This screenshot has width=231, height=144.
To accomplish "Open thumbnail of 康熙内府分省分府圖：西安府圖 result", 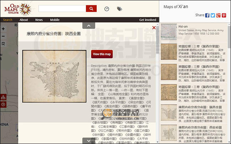I will [x=169, y=133].
